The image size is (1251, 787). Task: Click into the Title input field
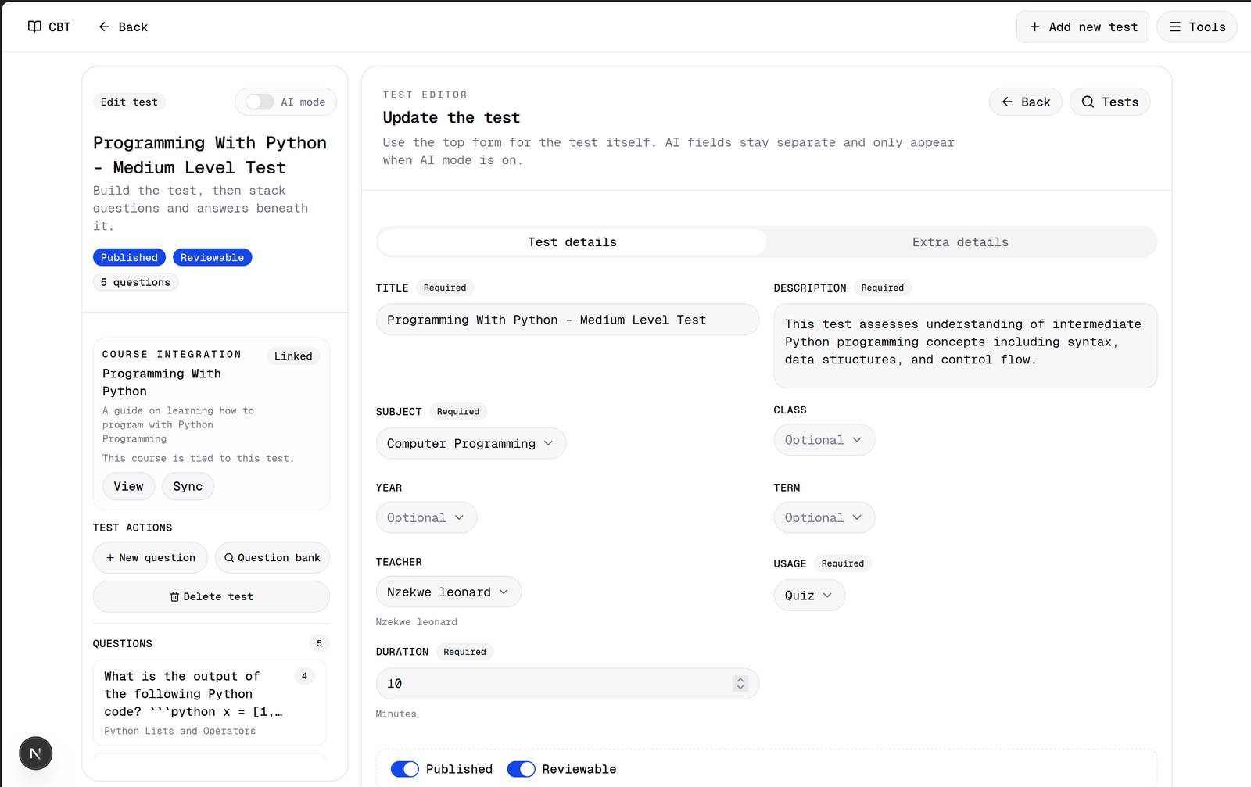click(x=568, y=320)
